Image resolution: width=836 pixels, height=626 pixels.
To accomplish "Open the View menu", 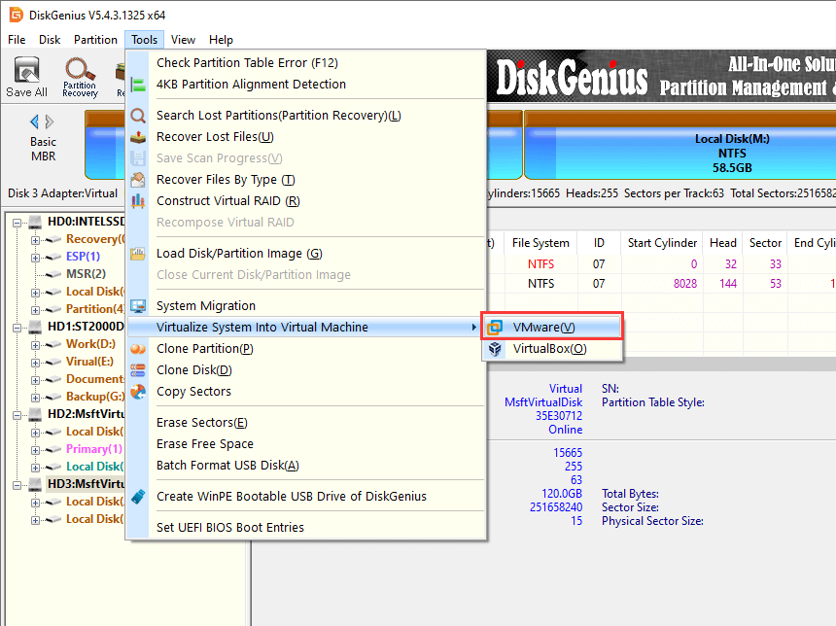I will (183, 40).
